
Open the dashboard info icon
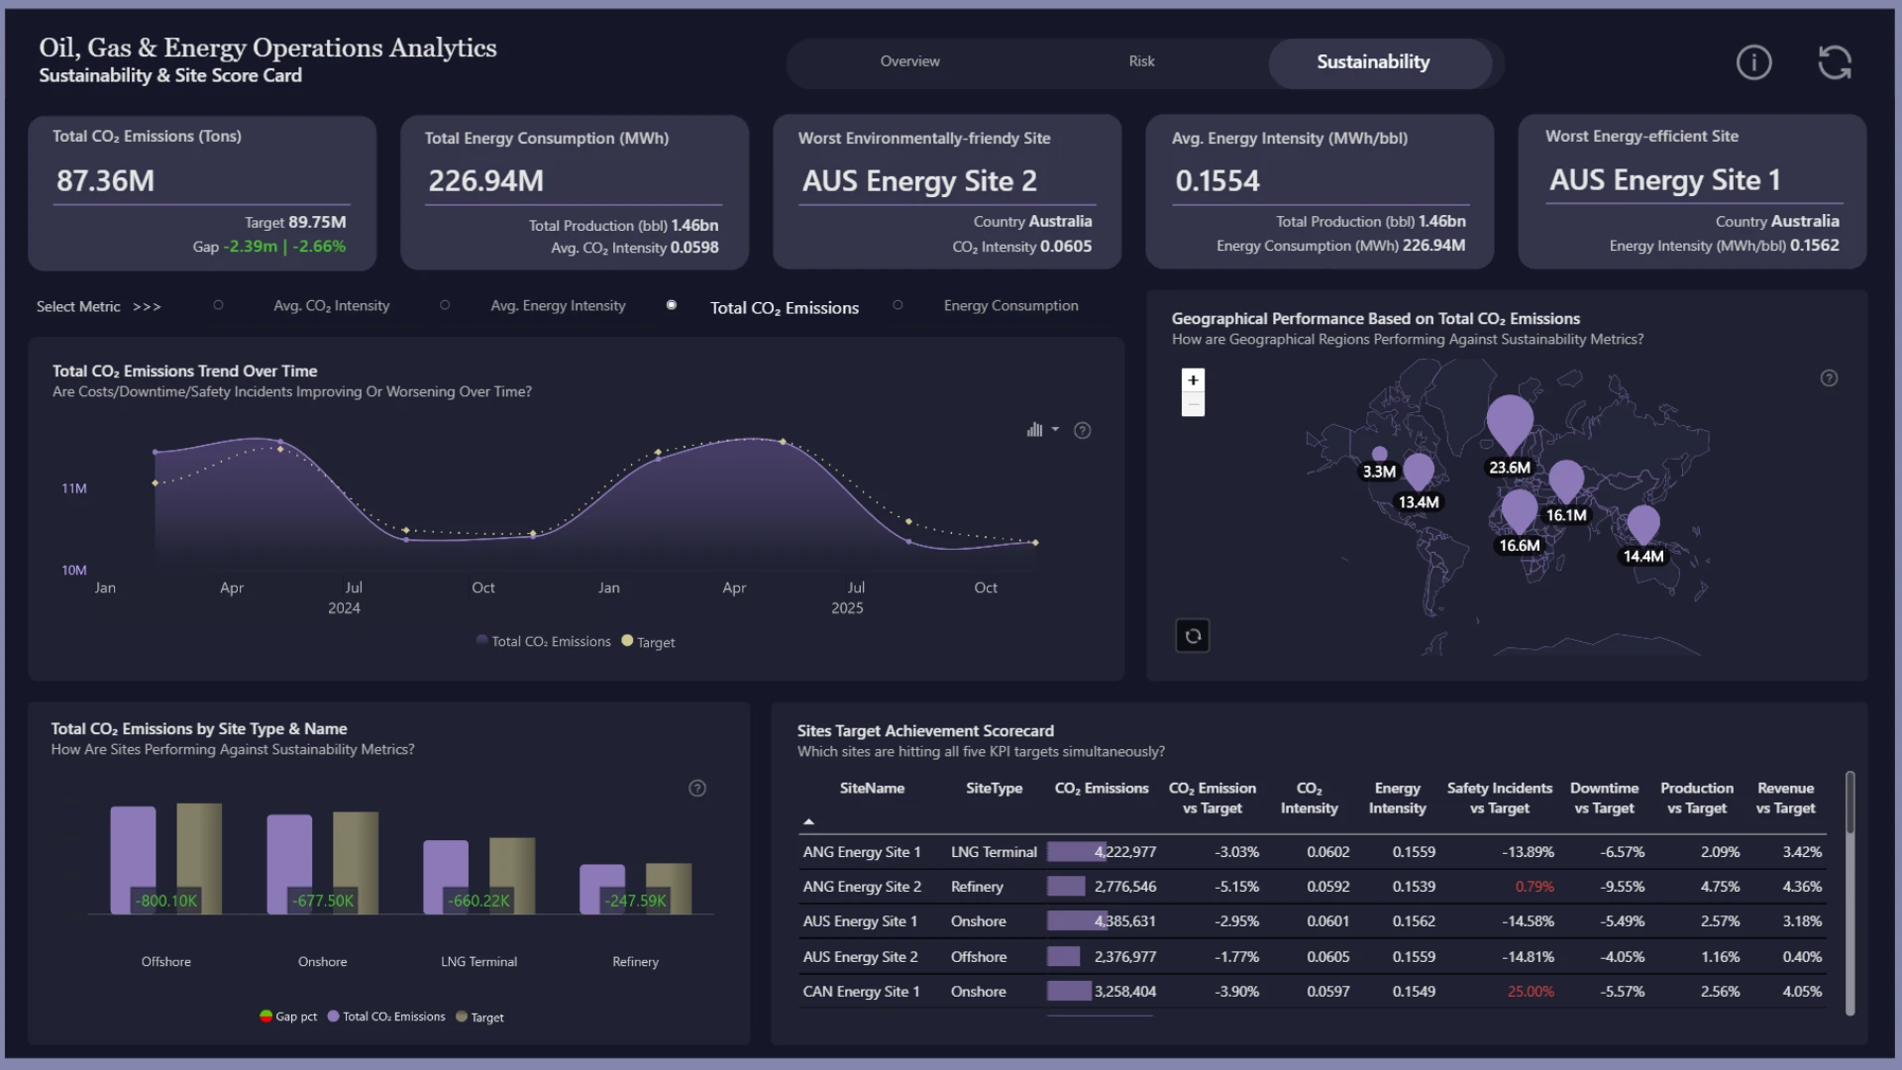1753,62
